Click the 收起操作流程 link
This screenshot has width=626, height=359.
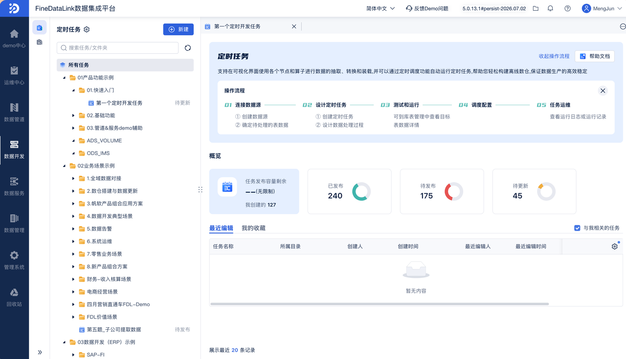pyautogui.click(x=554, y=56)
